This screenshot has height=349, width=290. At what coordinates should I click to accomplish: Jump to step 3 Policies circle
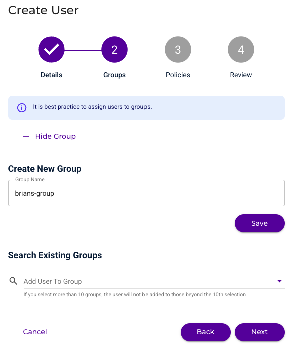pos(178,49)
